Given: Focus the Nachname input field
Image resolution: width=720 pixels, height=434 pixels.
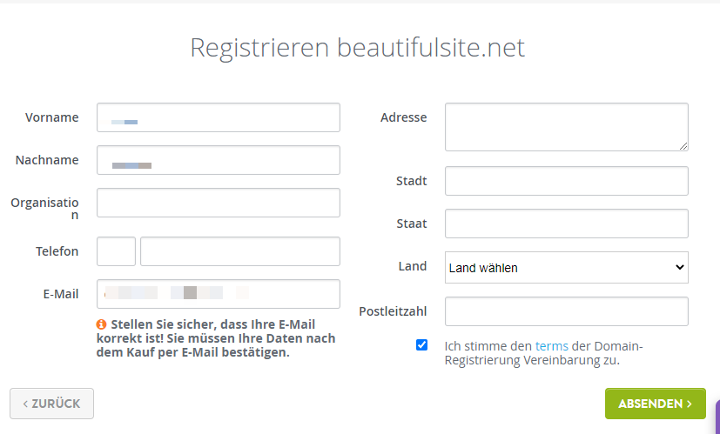Looking at the screenshot, I should [x=219, y=160].
